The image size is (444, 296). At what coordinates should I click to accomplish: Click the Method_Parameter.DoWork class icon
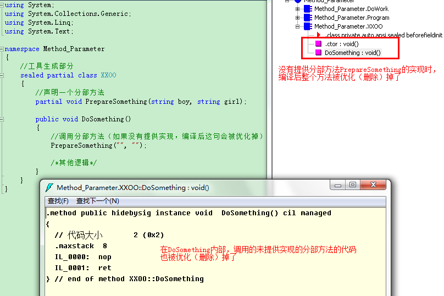coord(308,9)
